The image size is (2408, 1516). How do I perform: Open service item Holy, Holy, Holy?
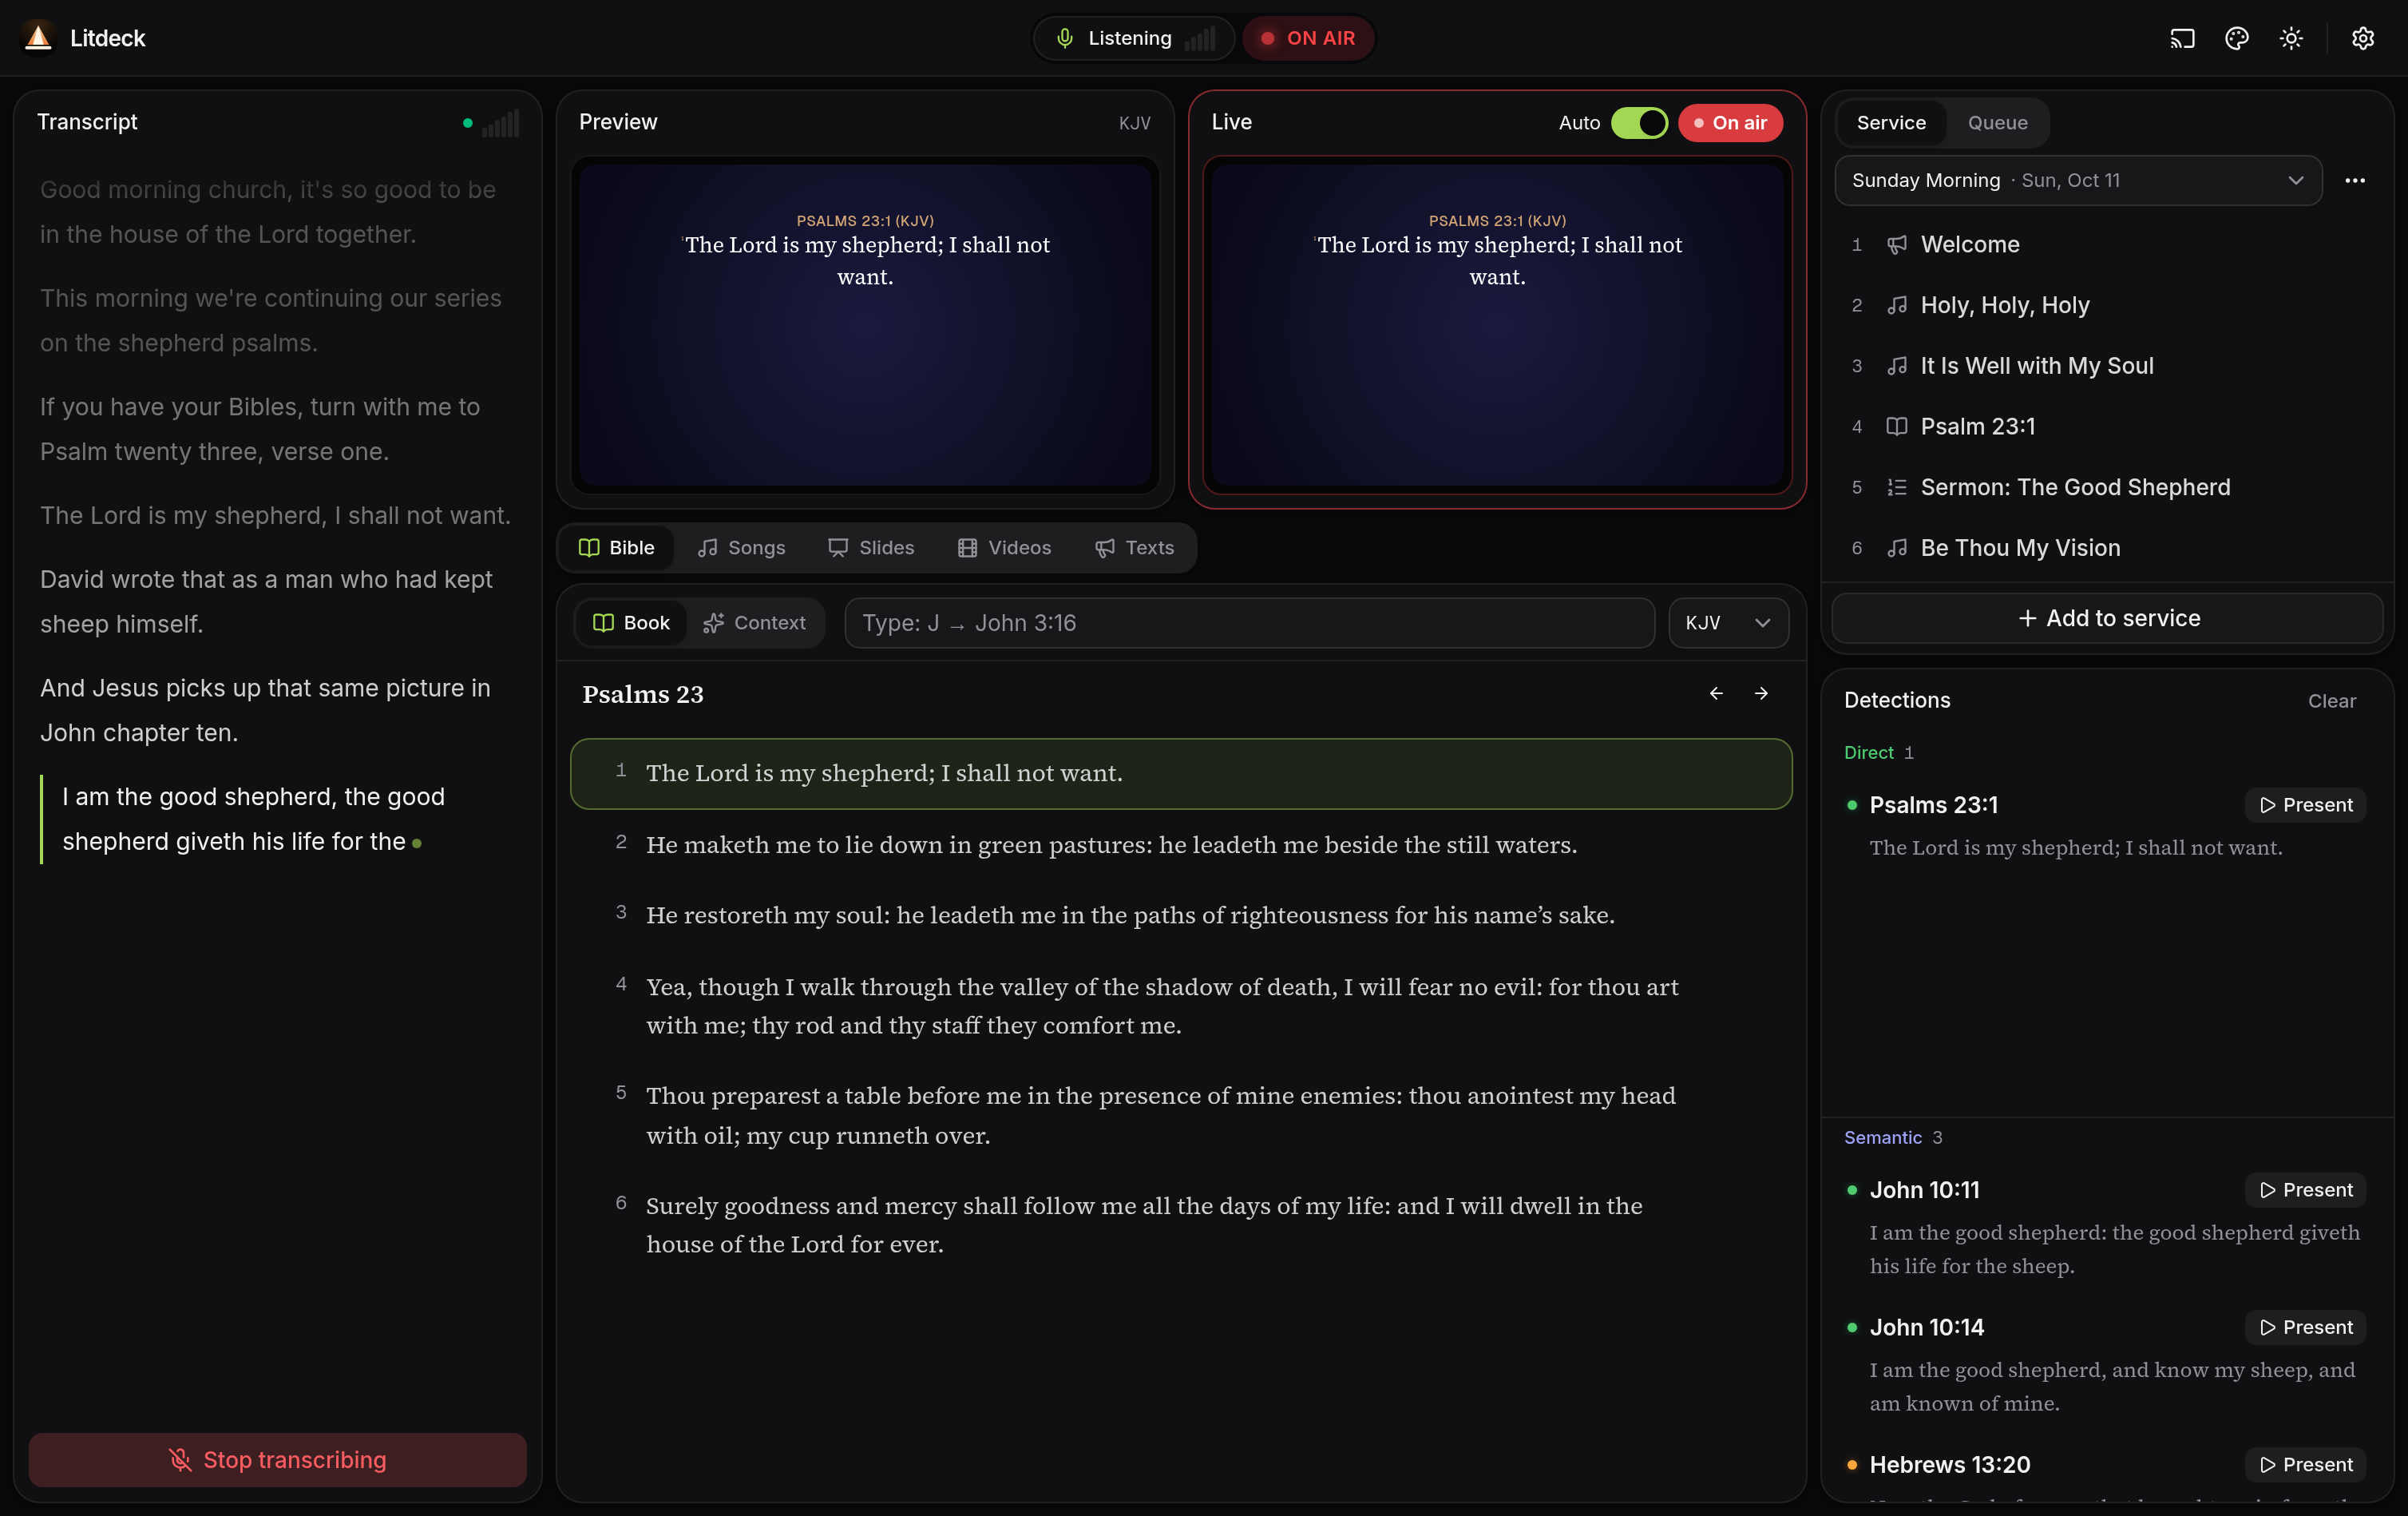(x=2107, y=305)
